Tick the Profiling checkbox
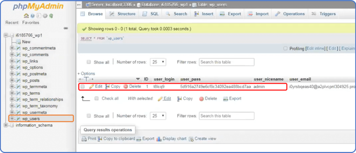Screen dimensions: 356x153 pyautogui.click(x=285, y=49)
